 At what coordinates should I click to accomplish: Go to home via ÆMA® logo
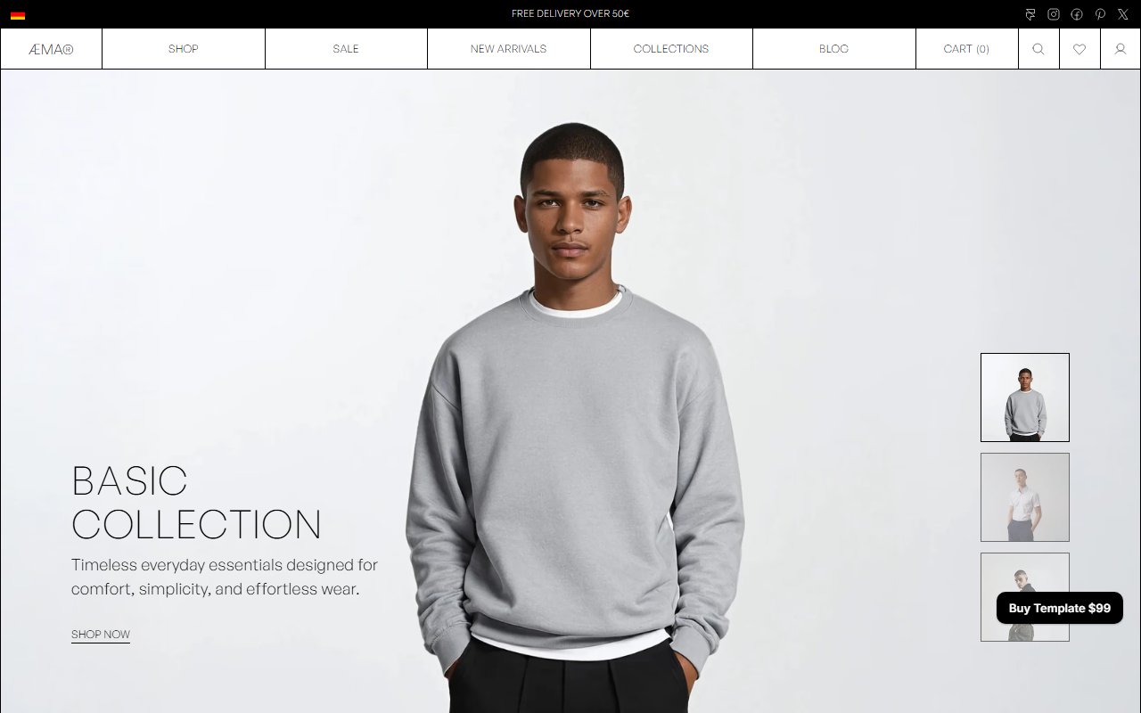coord(51,49)
